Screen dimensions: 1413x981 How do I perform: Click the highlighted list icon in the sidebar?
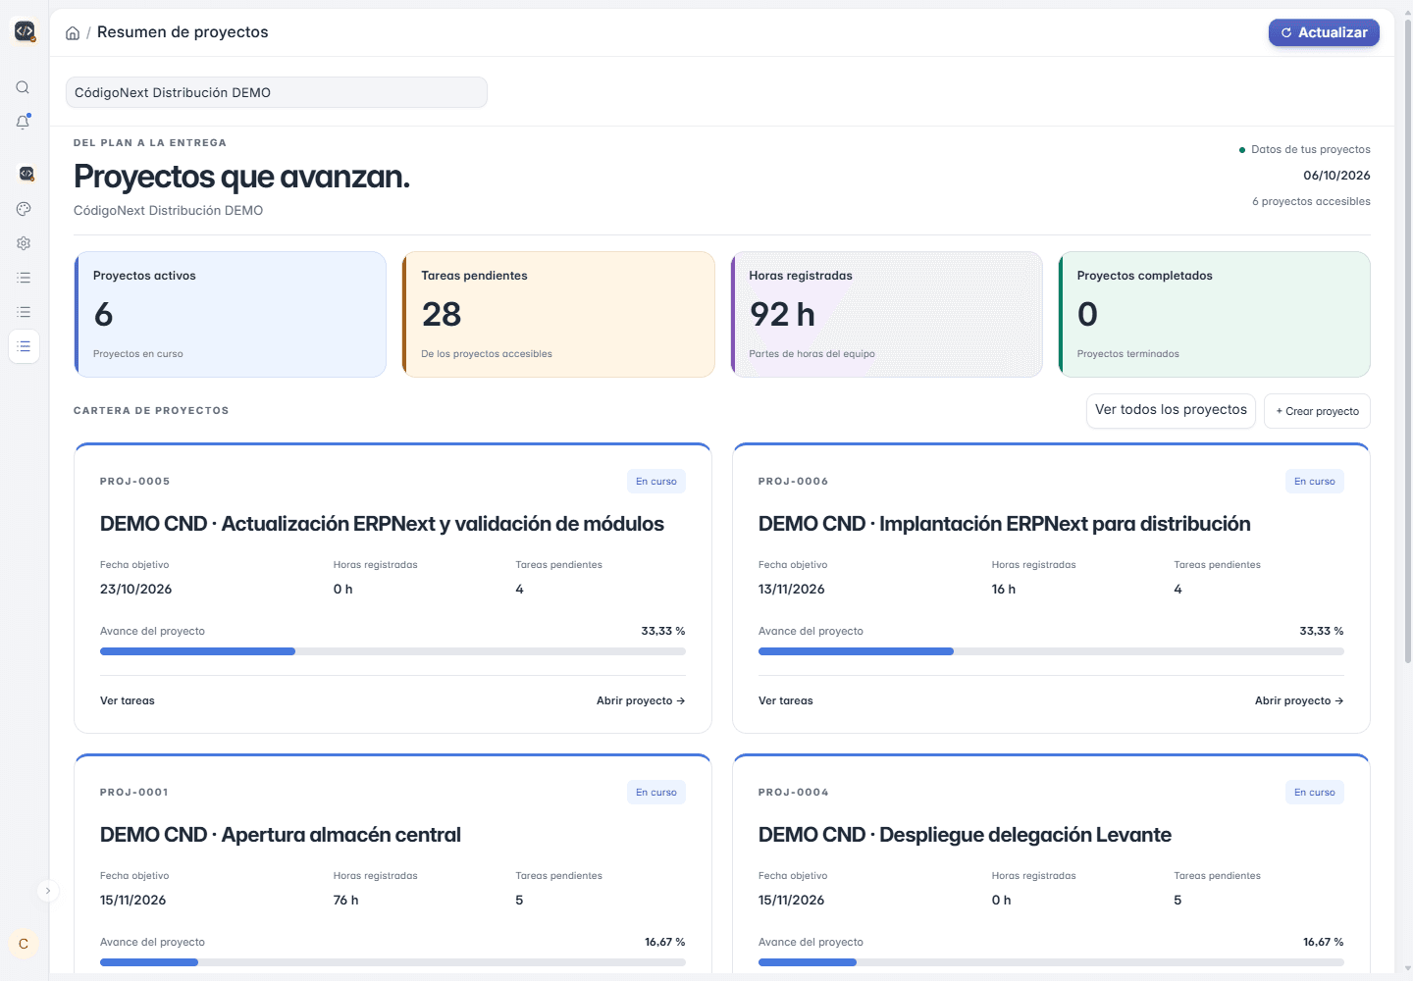tap(24, 346)
